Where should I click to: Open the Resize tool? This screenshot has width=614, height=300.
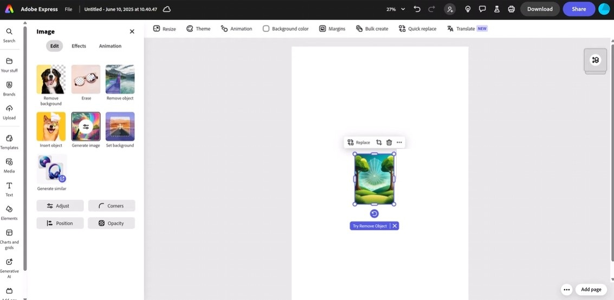tap(164, 29)
